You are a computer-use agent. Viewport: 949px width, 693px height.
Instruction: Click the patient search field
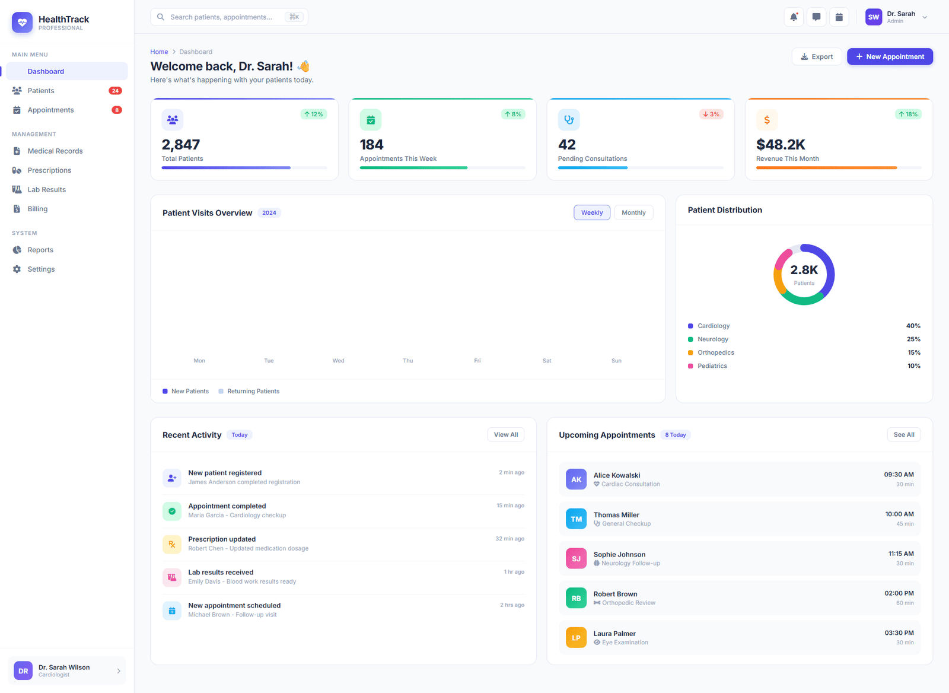pos(229,17)
